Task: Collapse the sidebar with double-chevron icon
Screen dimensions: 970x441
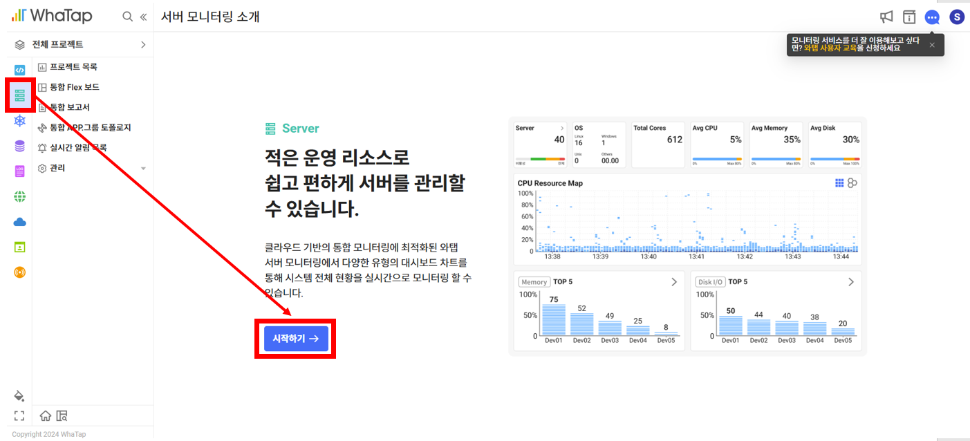Action: [x=143, y=17]
